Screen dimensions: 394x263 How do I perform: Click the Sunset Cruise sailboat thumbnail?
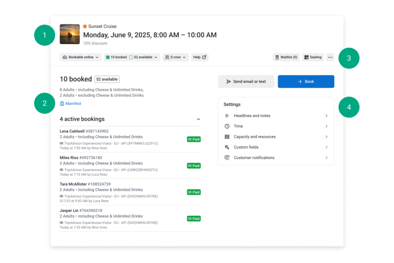[x=70, y=34]
